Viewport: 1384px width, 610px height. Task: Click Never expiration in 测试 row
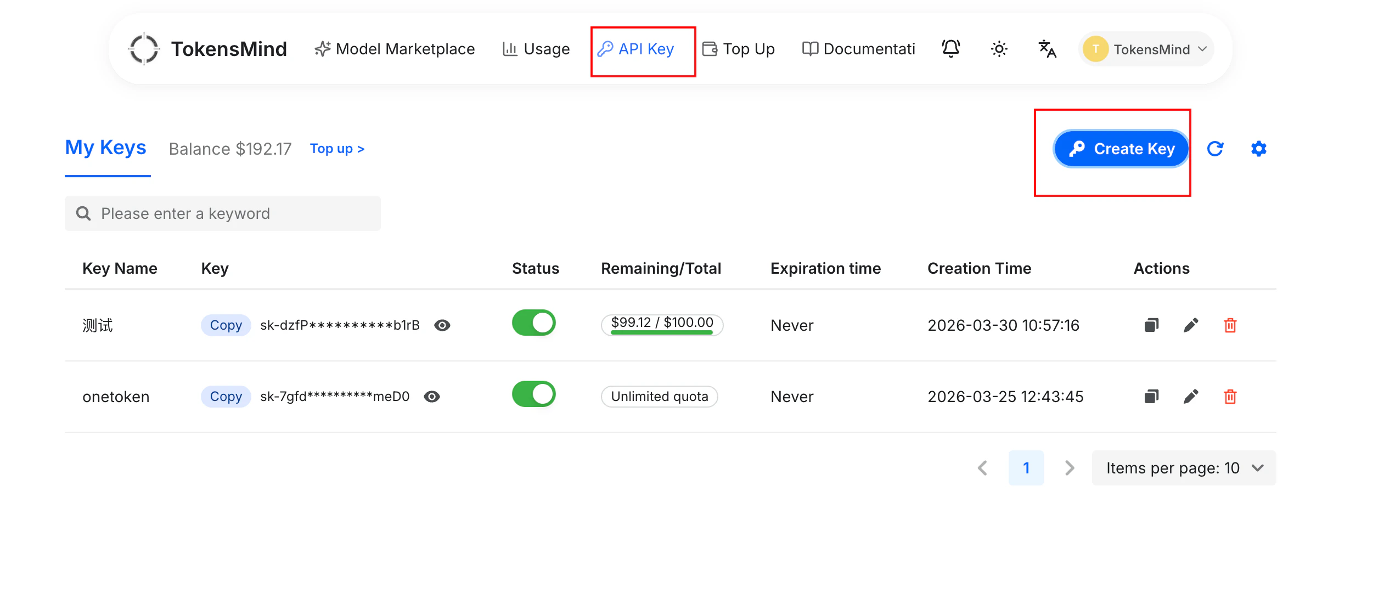(x=792, y=325)
